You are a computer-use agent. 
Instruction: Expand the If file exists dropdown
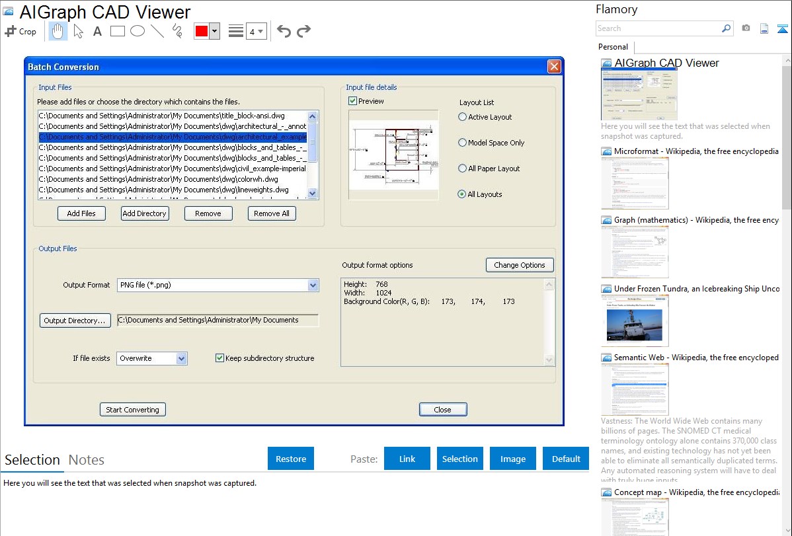coord(181,358)
